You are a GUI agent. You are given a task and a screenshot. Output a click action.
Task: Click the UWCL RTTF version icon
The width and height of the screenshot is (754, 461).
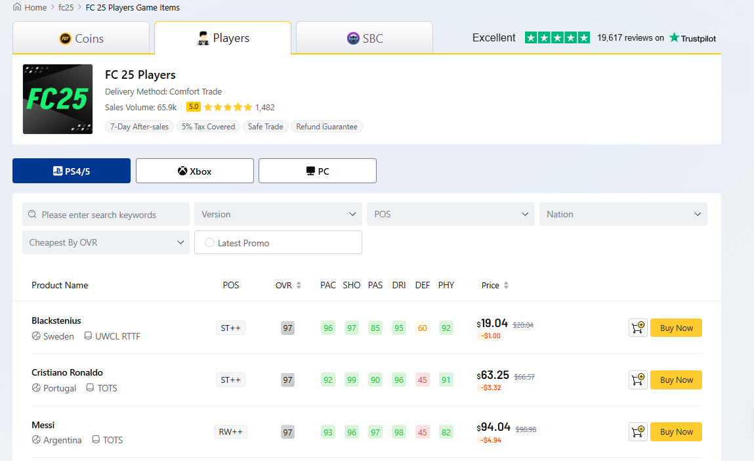[88, 336]
